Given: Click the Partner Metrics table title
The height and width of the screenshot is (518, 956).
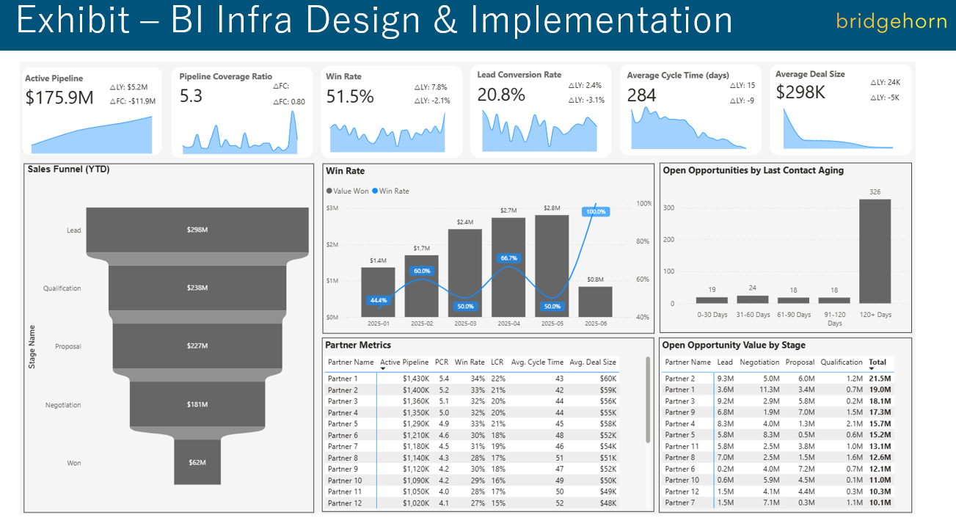Looking at the screenshot, I should [x=358, y=345].
